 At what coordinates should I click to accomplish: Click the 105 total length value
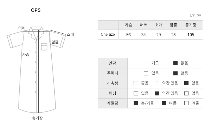(191, 35)
